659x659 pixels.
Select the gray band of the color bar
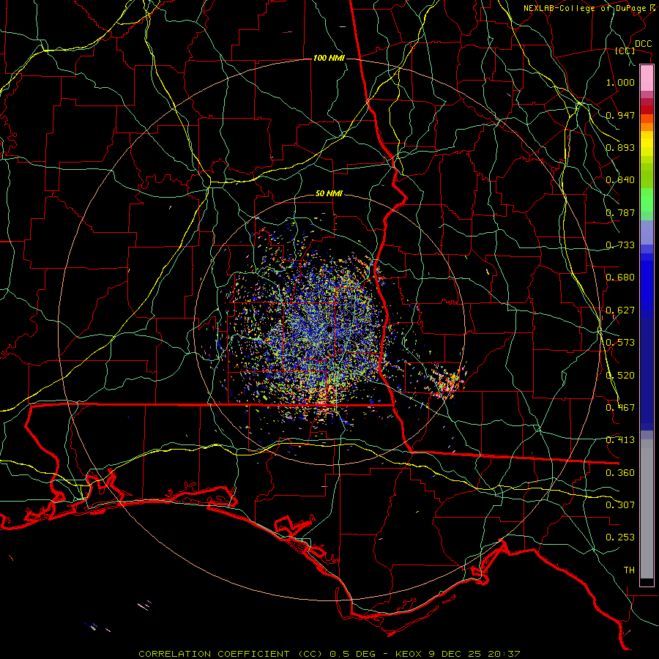(x=647, y=509)
